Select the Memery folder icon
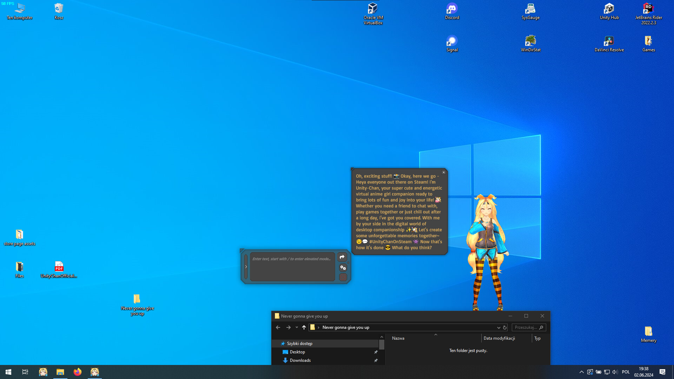674x379 pixels. [x=649, y=334]
